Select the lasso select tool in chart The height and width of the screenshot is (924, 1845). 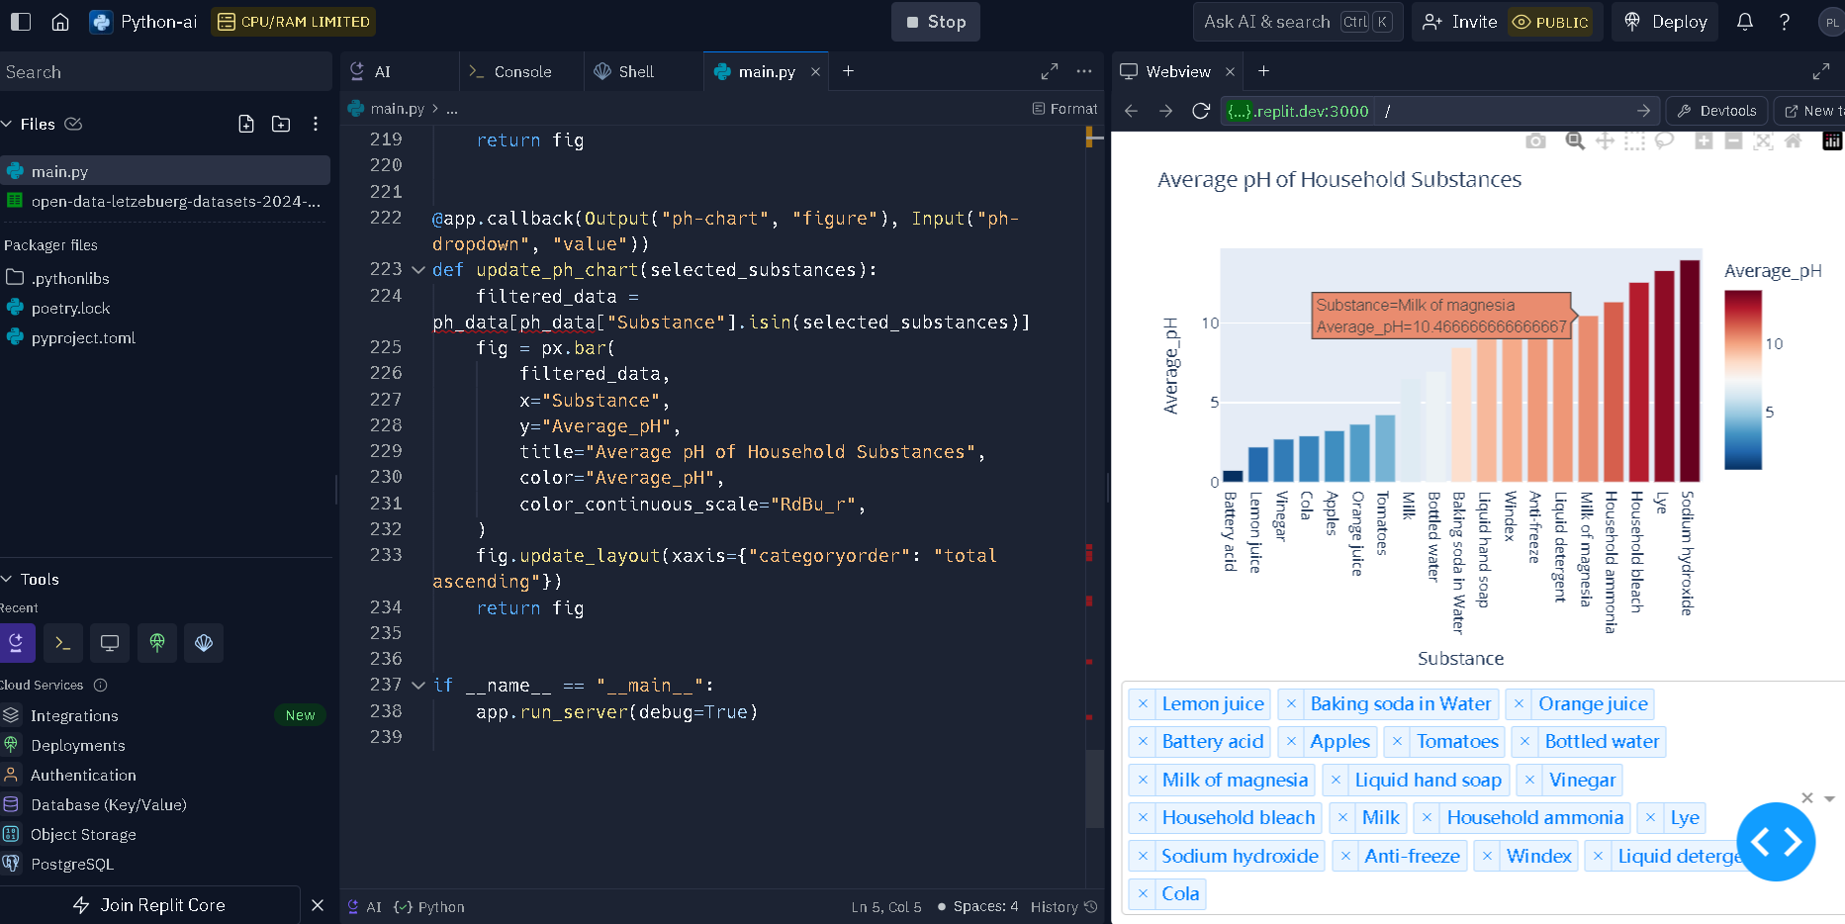coord(1664,141)
